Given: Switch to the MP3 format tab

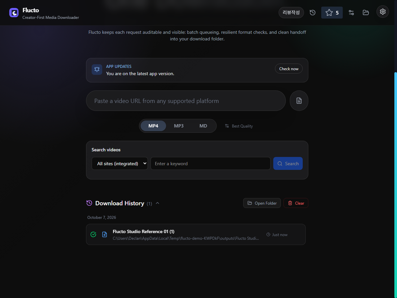Looking at the screenshot, I should [179, 126].
